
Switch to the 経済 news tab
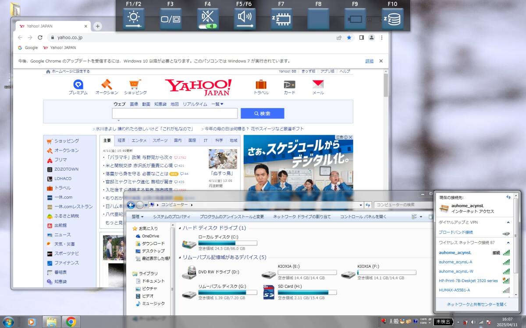click(x=121, y=140)
